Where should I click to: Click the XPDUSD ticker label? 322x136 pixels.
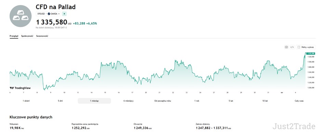pyautogui.click(x=41, y=14)
